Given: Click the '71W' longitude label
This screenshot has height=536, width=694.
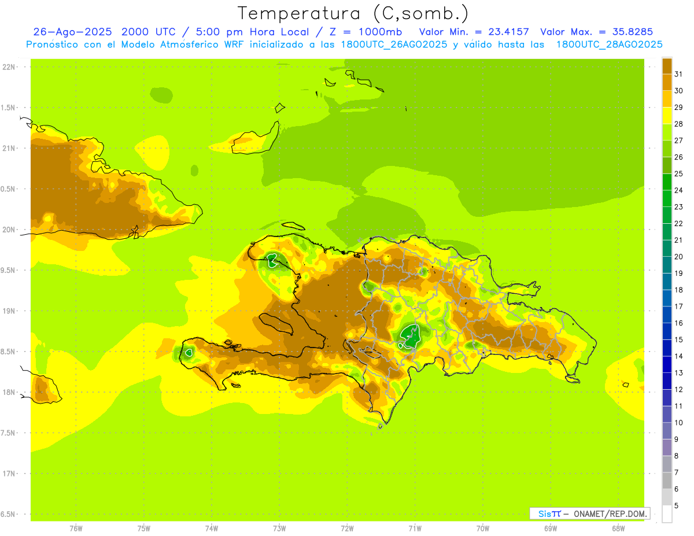Looking at the screenshot, I should 415,528.
